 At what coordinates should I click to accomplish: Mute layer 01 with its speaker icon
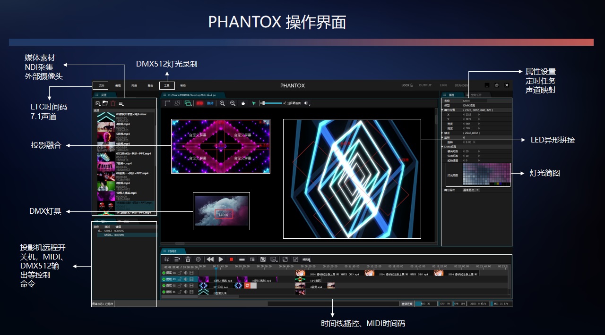[185, 292]
